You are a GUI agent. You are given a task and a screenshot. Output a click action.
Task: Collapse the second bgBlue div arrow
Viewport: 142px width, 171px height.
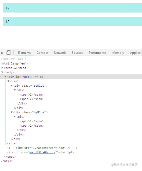pos(11,112)
